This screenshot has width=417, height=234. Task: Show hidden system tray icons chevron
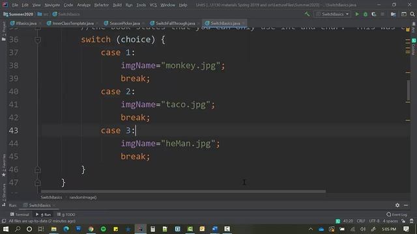pyautogui.click(x=311, y=229)
